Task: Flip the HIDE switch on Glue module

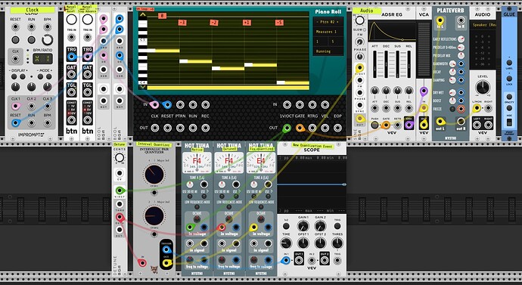Action: point(509,122)
